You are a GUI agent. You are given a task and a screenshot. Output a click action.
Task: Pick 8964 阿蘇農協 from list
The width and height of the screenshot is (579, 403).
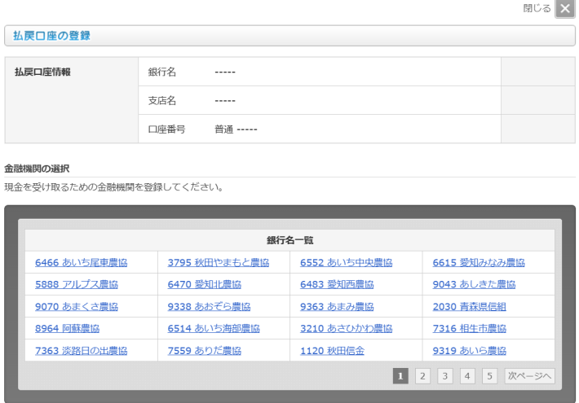point(68,328)
